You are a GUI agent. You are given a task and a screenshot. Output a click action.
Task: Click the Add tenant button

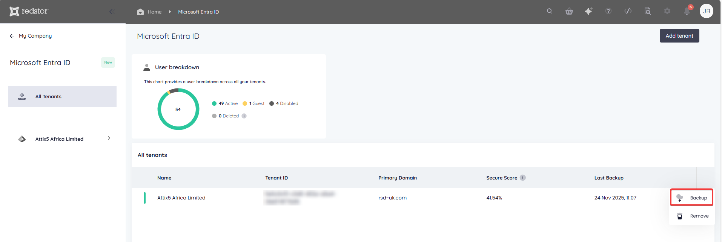[x=679, y=36]
